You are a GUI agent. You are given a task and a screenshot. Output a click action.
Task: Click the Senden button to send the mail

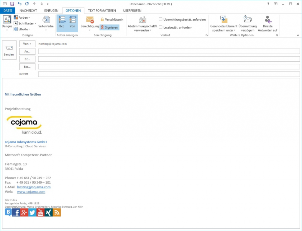(x=9, y=50)
